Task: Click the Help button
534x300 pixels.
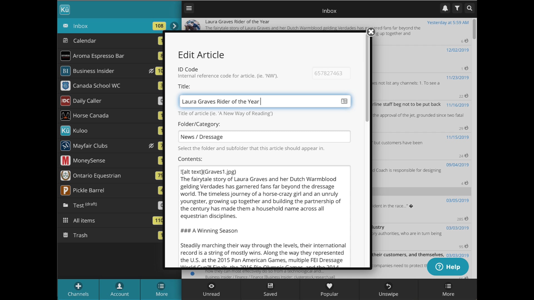Action: (x=448, y=267)
